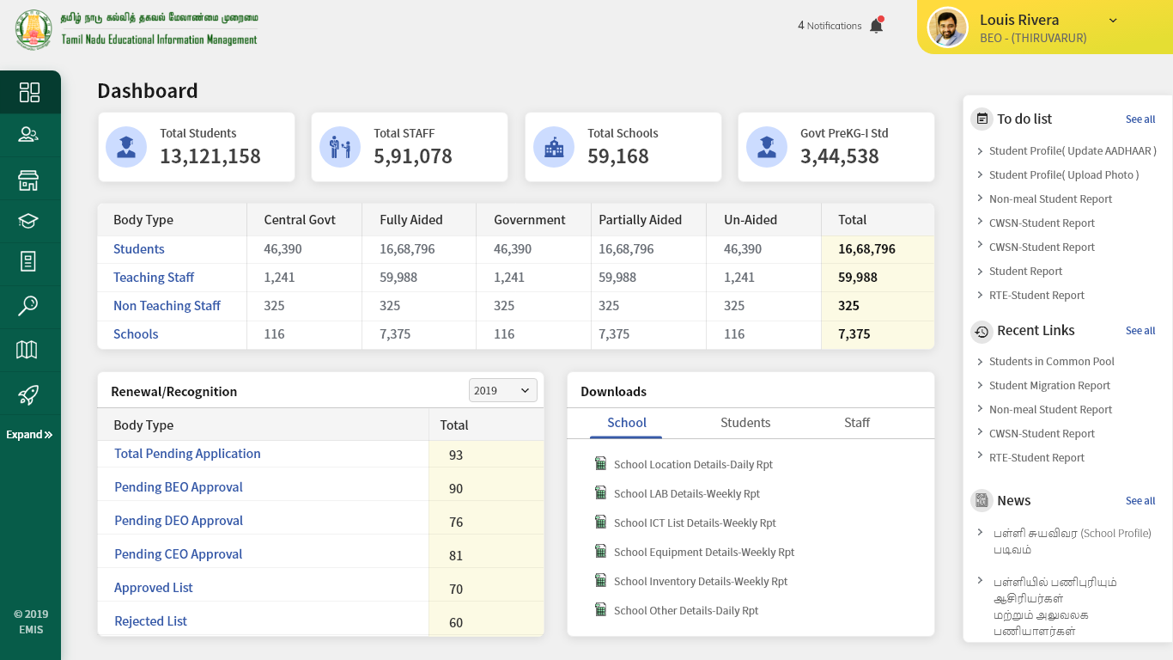See all News items
Image resolution: width=1173 pixels, height=660 pixels.
click(x=1140, y=501)
